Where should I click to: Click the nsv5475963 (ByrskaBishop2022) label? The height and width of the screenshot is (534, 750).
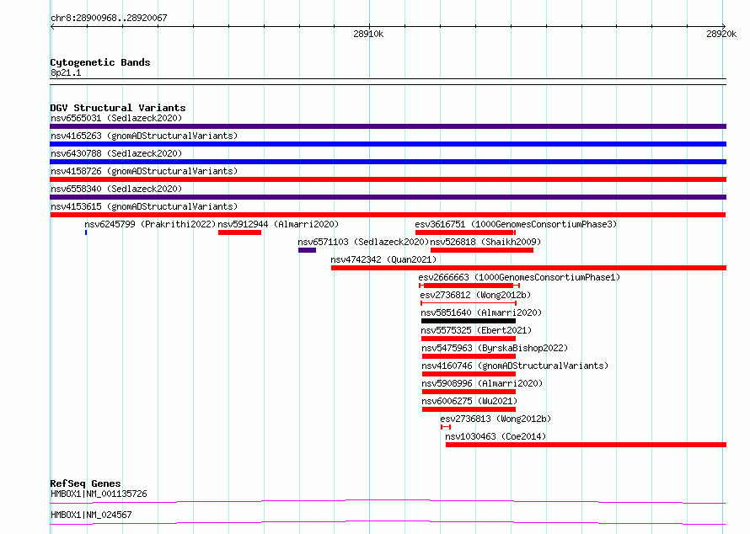tap(495, 348)
